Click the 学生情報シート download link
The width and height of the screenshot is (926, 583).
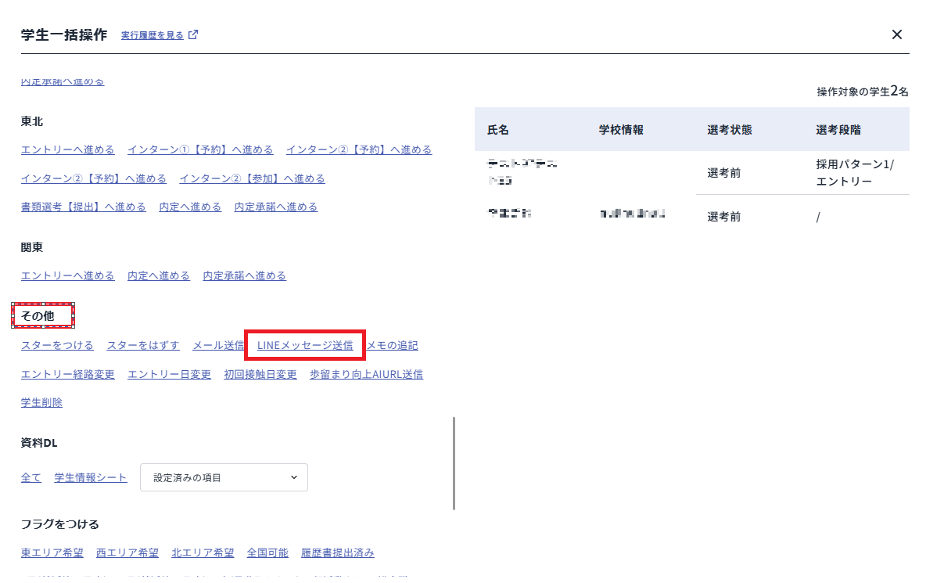(x=91, y=477)
